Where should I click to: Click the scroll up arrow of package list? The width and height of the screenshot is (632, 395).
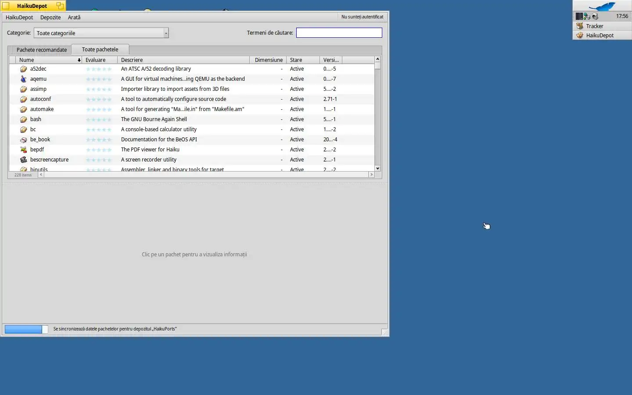[377, 59]
